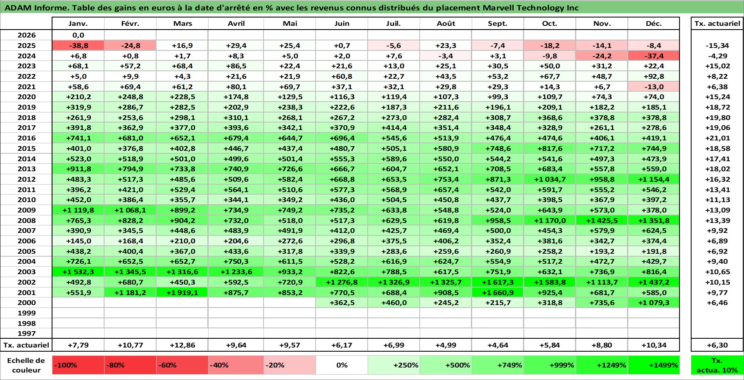Select the +1 119,8 cell in 2009
744x380 pixels.
click(x=78, y=210)
